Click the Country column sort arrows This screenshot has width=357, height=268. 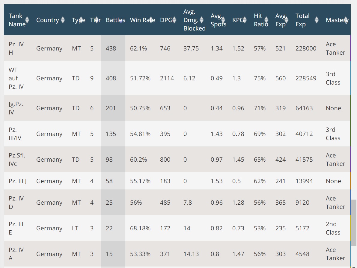(x=63, y=20)
